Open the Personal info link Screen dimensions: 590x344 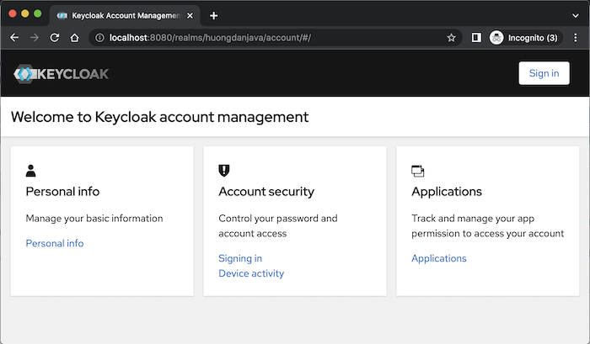55,243
